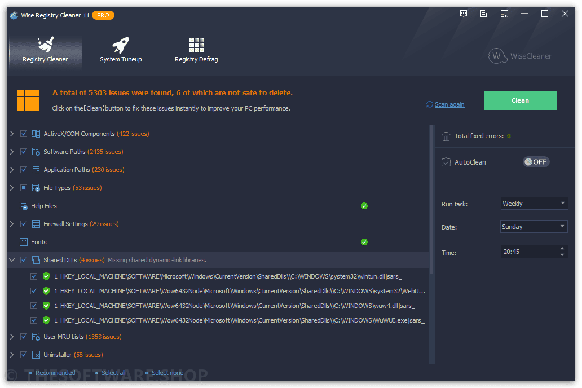
Task: Decrease time with the down spinner arrow
Action: pos(562,255)
